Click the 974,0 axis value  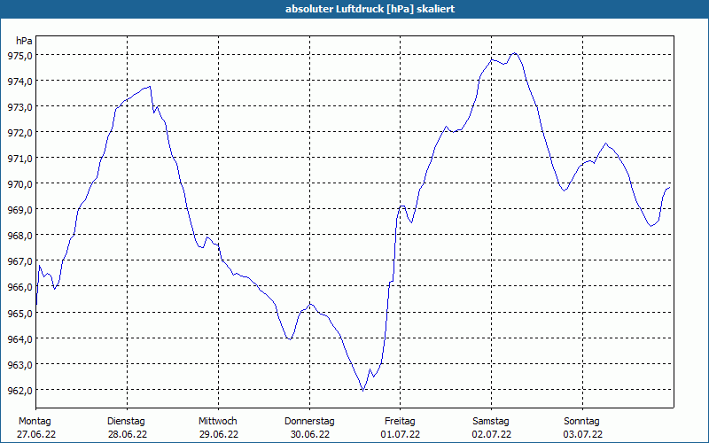19,81
